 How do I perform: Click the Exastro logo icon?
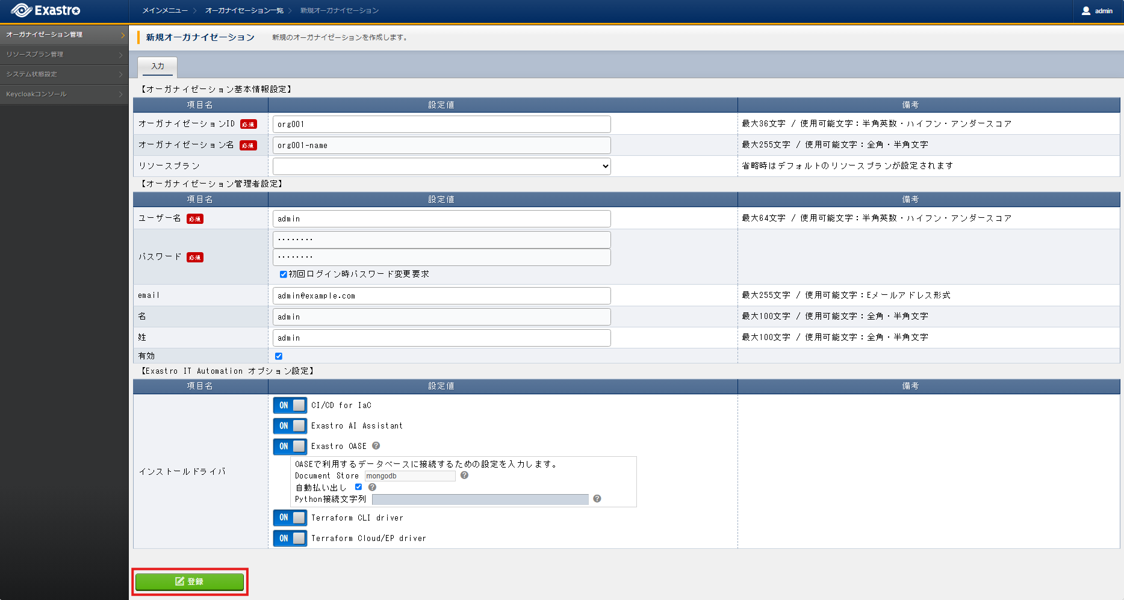point(21,10)
